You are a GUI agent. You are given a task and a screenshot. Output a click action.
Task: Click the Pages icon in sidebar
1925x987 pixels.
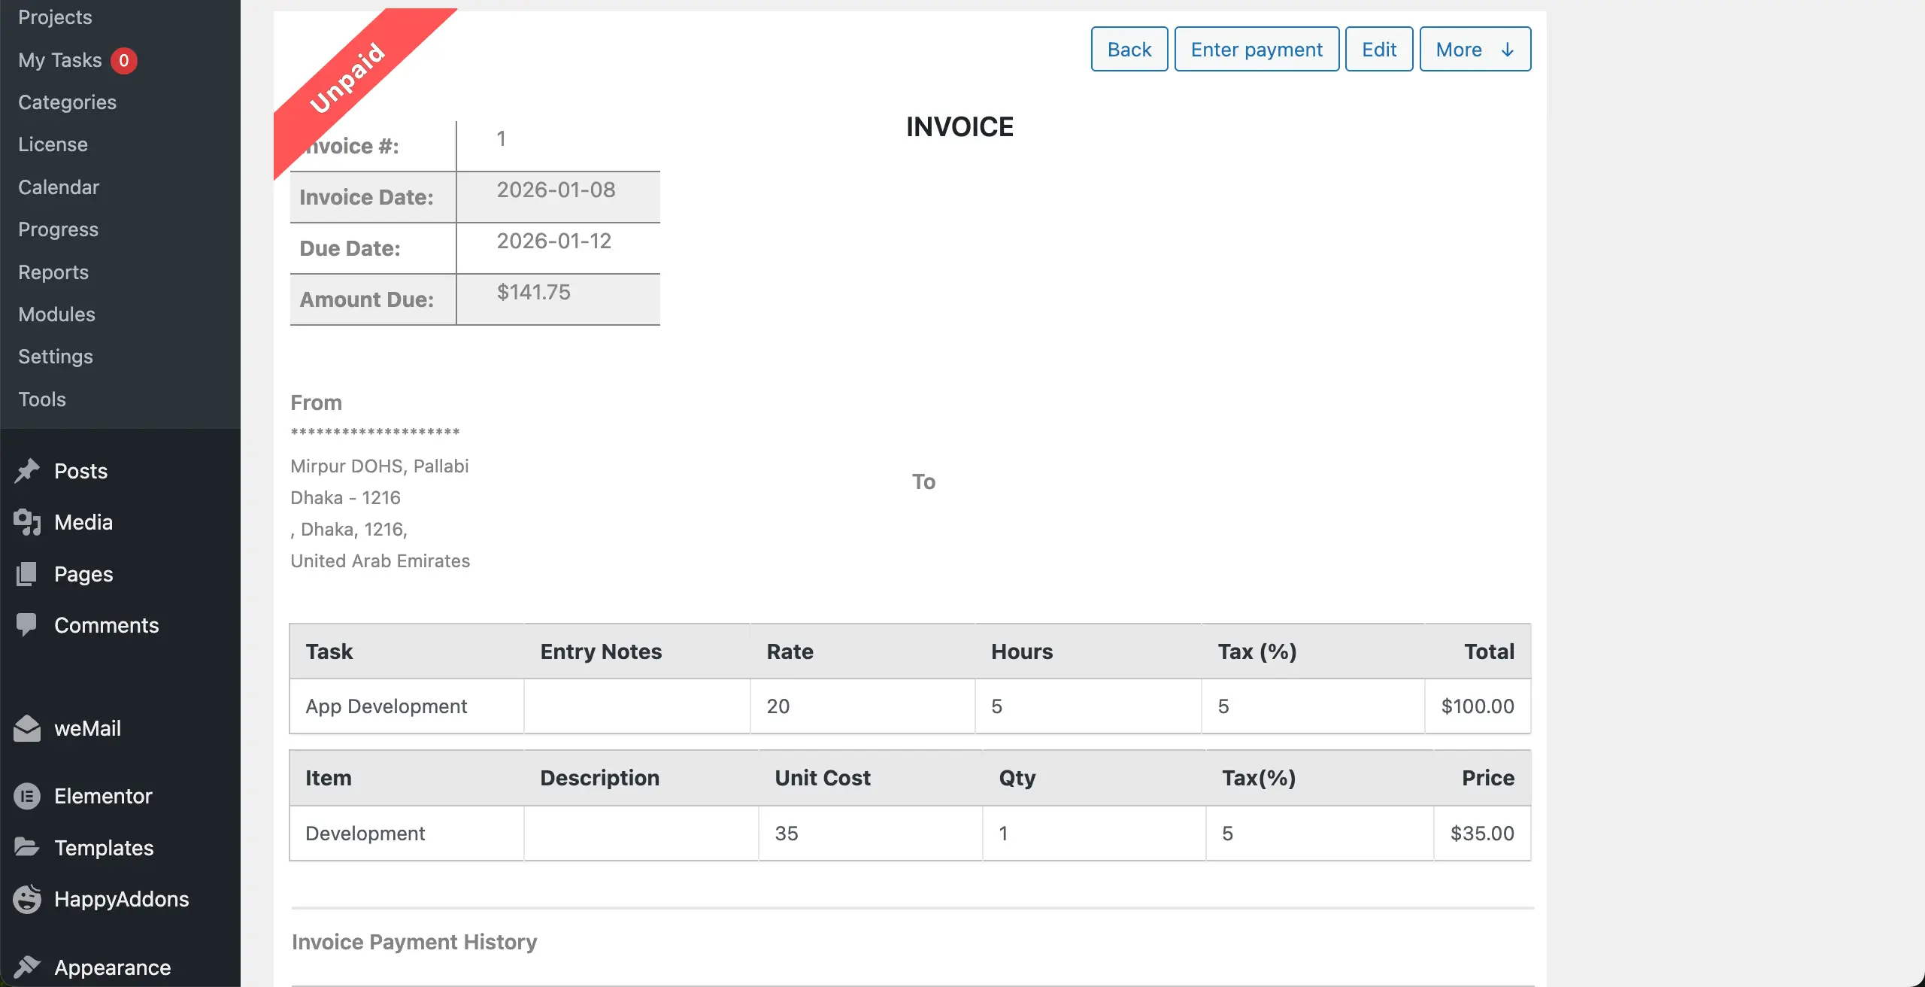pos(27,573)
